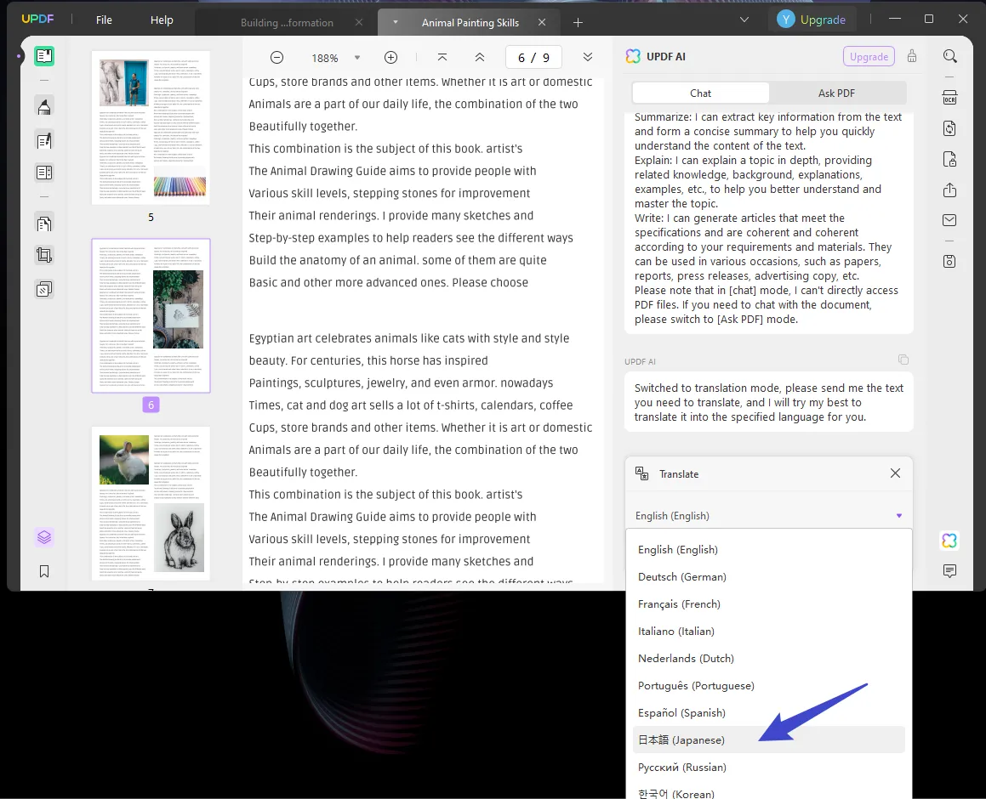This screenshot has height=799, width=986.
Task: Open the Share panel
Action: click(949, 190)
